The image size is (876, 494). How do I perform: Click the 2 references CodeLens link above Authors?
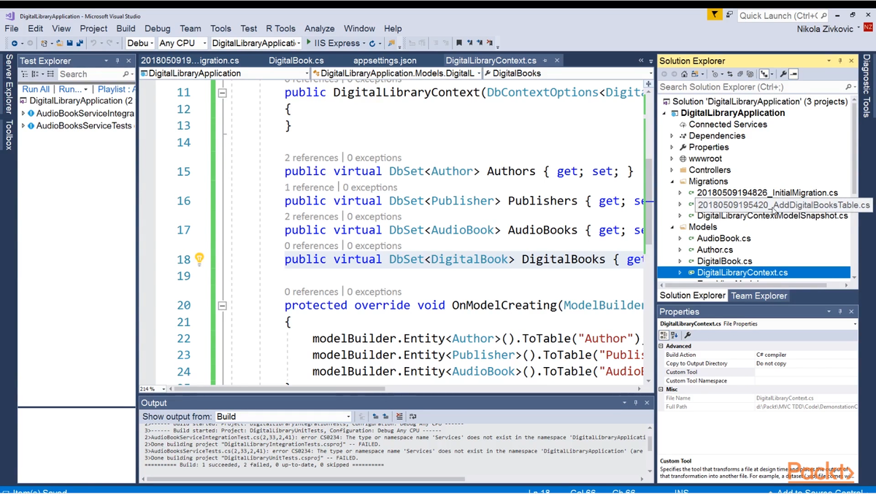click(312, 158)
